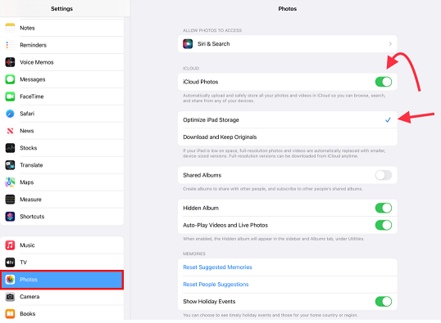Tap the Measure app icon
This screenshot has width=441, height=323.
[10, 200]
